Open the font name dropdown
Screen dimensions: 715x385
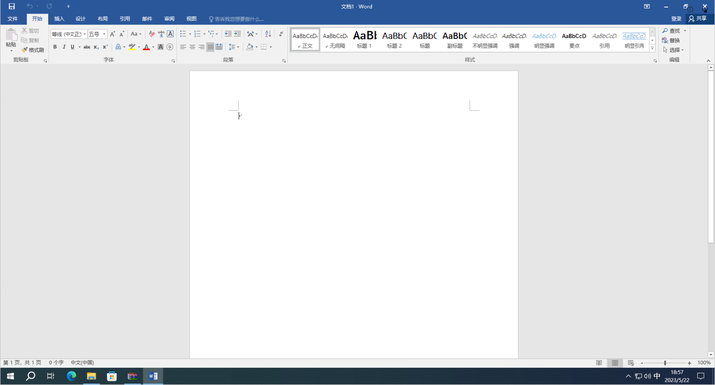(x=84, y=34)
